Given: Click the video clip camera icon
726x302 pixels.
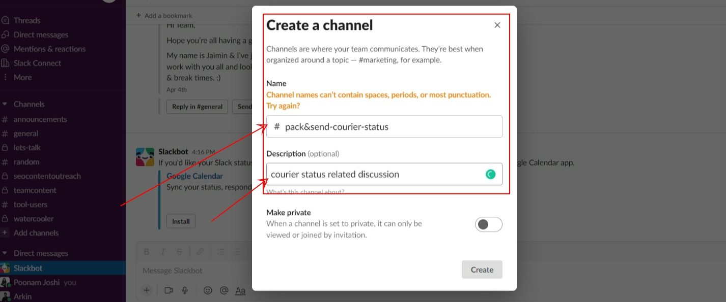Looking at the screenshot, I should tap(169, 290).
